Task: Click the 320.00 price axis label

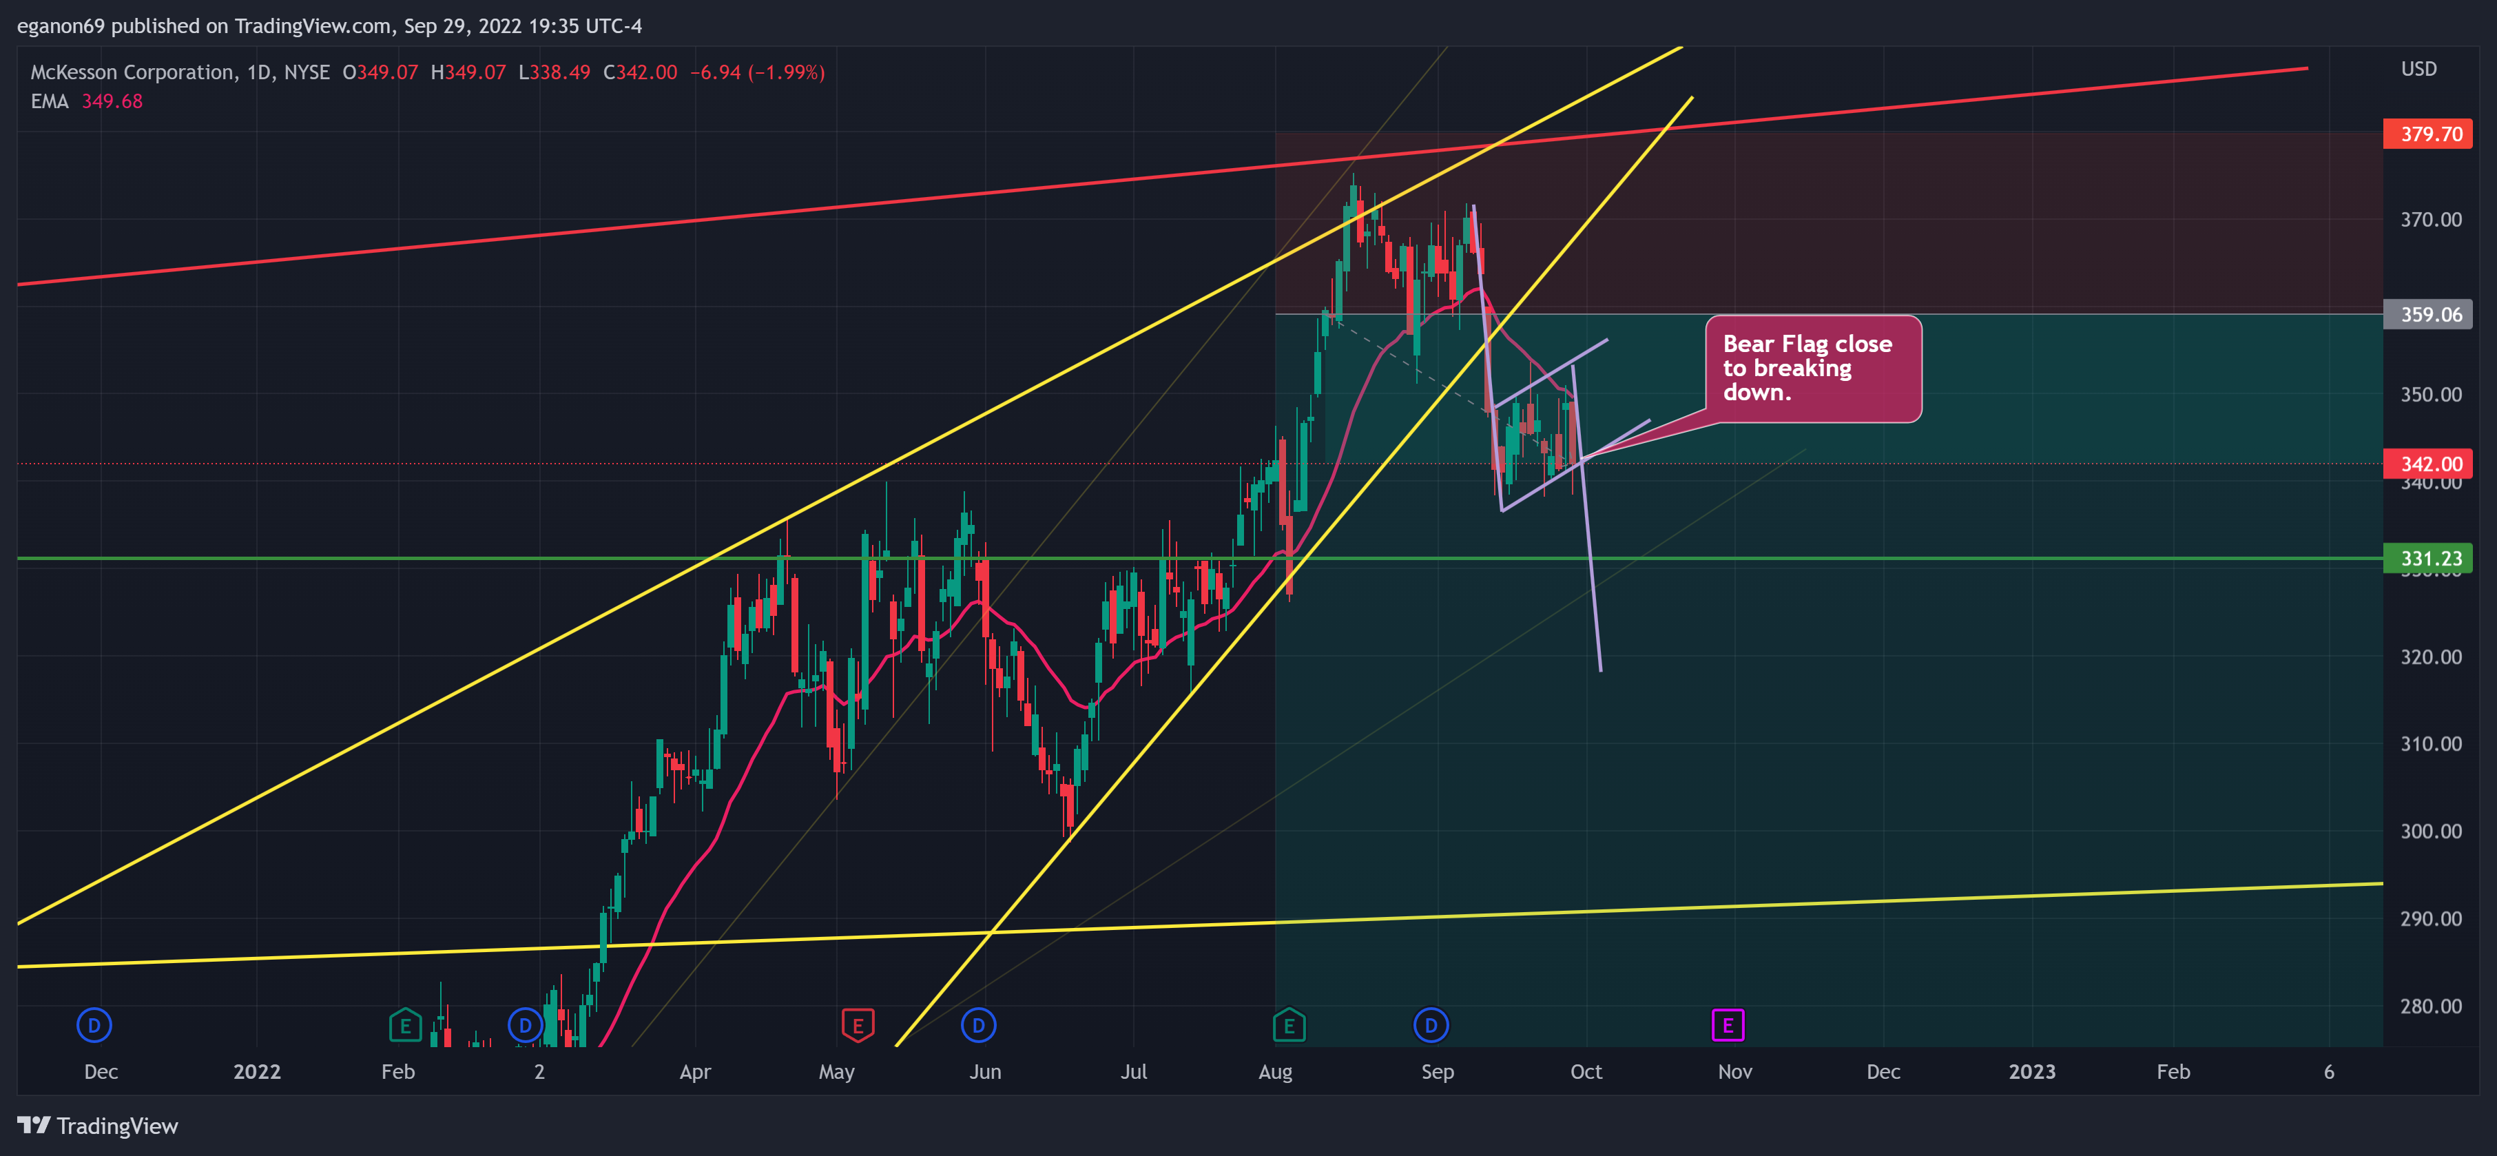Action: click(x=2430, y=657)
